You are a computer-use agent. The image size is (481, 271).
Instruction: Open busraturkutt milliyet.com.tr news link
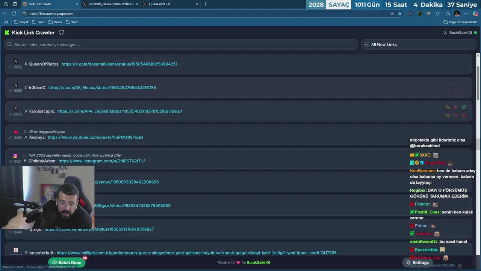(x=197, y=253)
